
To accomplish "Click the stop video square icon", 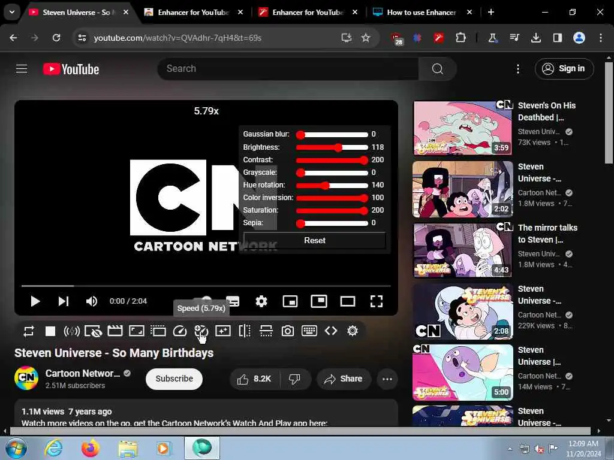I will (x=50, y=331).
